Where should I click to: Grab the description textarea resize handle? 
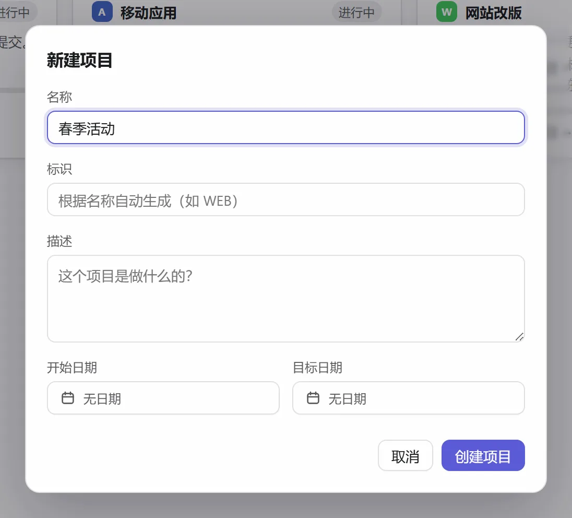519,337
